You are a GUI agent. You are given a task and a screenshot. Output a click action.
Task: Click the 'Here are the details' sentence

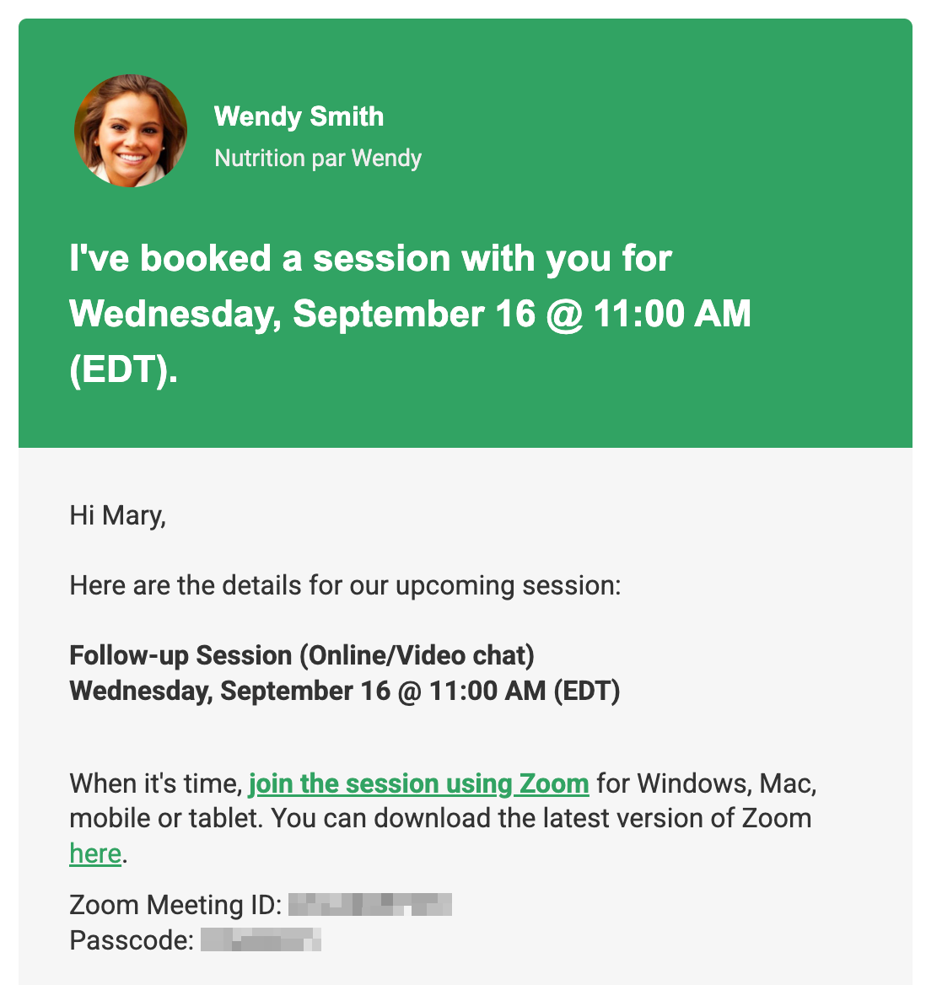346,585
